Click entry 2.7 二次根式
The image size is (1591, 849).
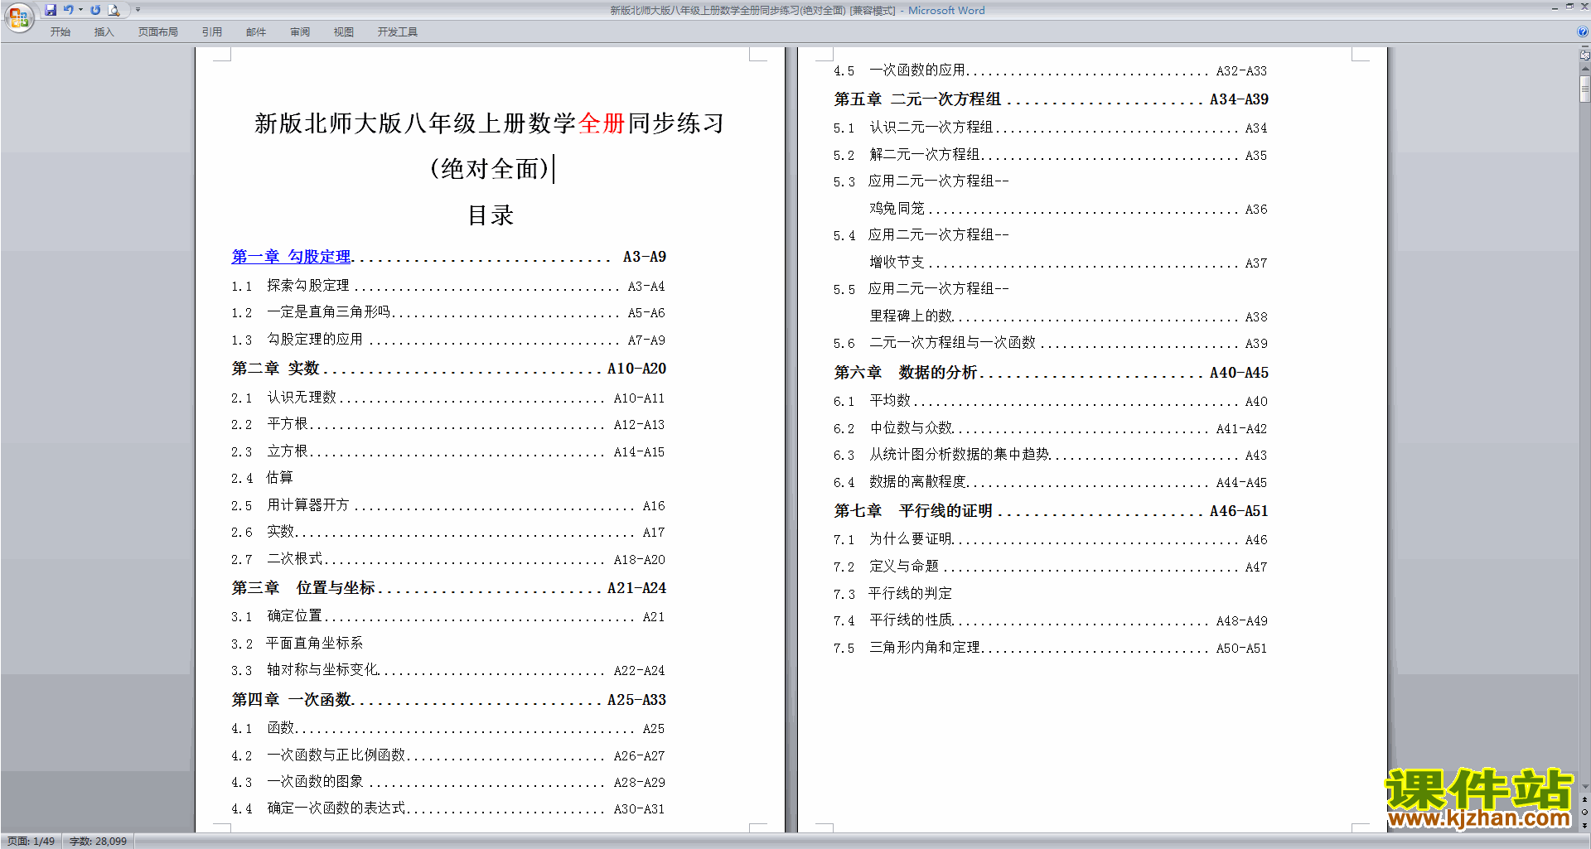pyautogui.click(x=448, y=559)
